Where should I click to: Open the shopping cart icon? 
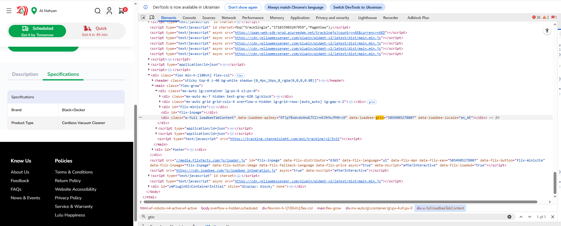[122, 10]
